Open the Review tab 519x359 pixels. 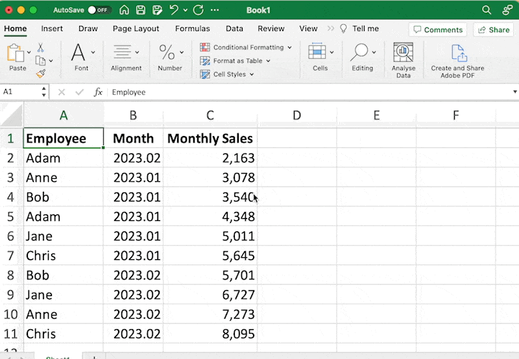[x=271, y=29]
